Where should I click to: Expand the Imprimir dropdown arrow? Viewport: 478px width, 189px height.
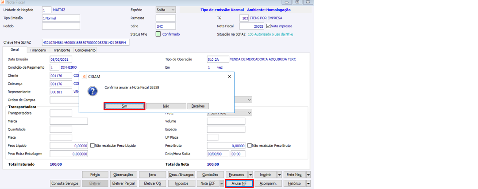click(279, 175)
